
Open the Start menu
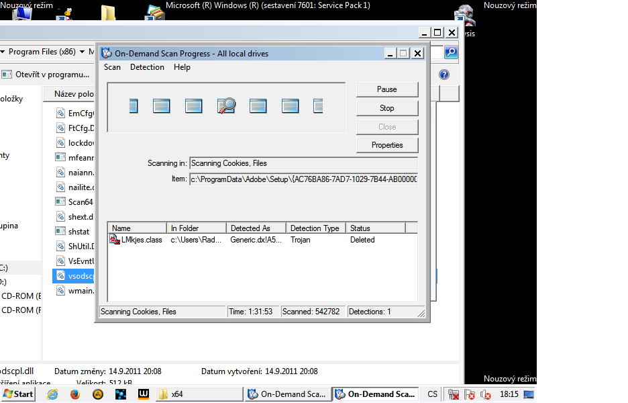18,394
